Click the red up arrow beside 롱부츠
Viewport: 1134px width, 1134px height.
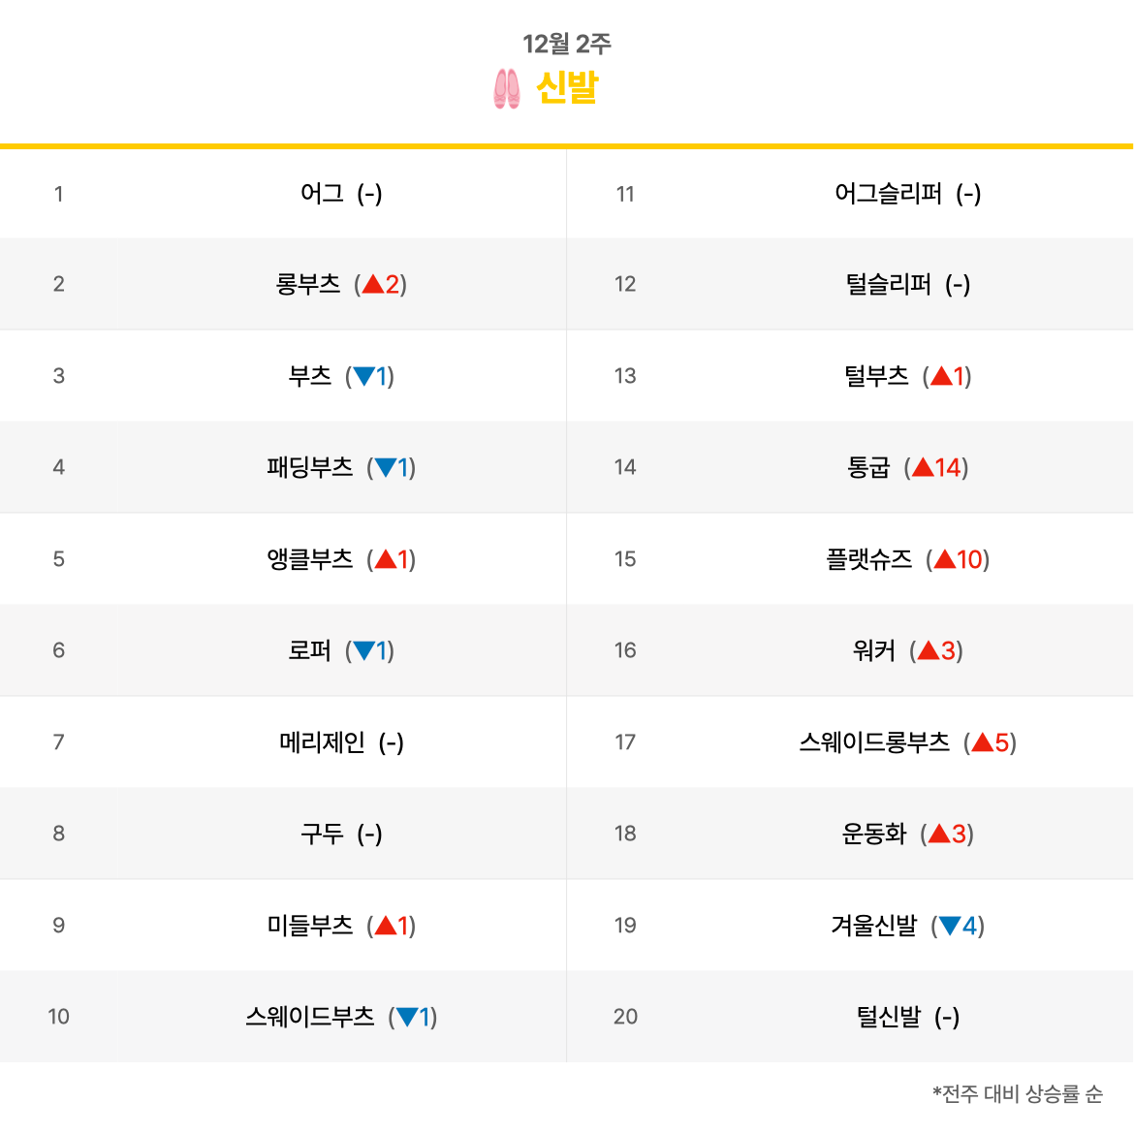pyautogui.click(x=373, y=284)
